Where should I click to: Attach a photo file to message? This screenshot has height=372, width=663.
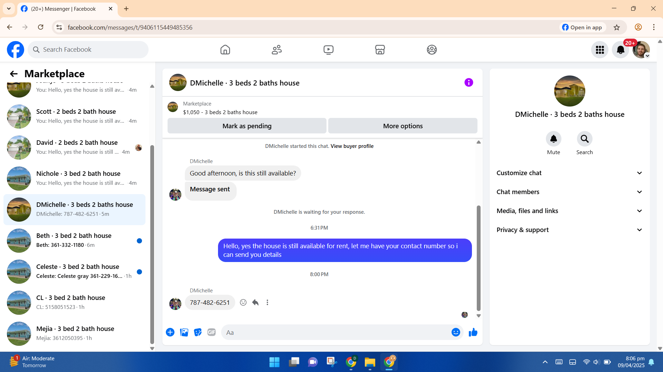(x=184, y=332)
